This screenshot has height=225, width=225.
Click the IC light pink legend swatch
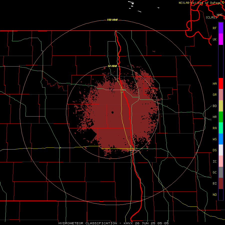tap(221, 161)
